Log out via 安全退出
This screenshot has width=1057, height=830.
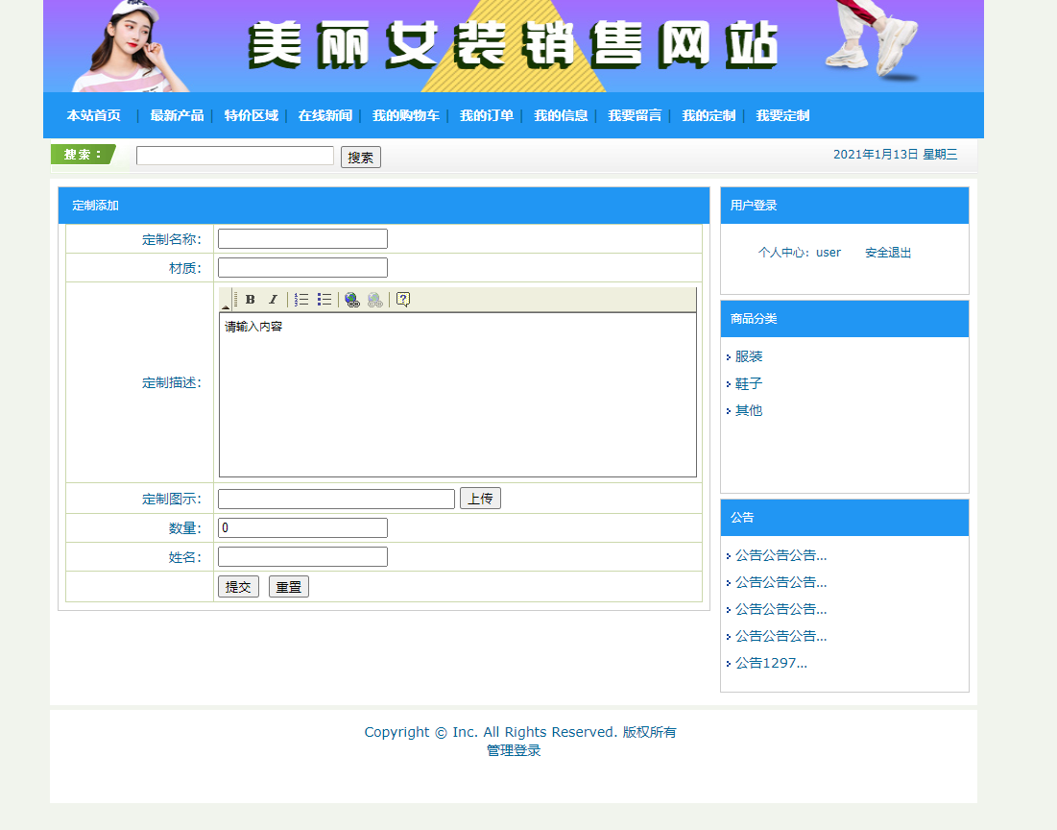[x=886, y=252]
